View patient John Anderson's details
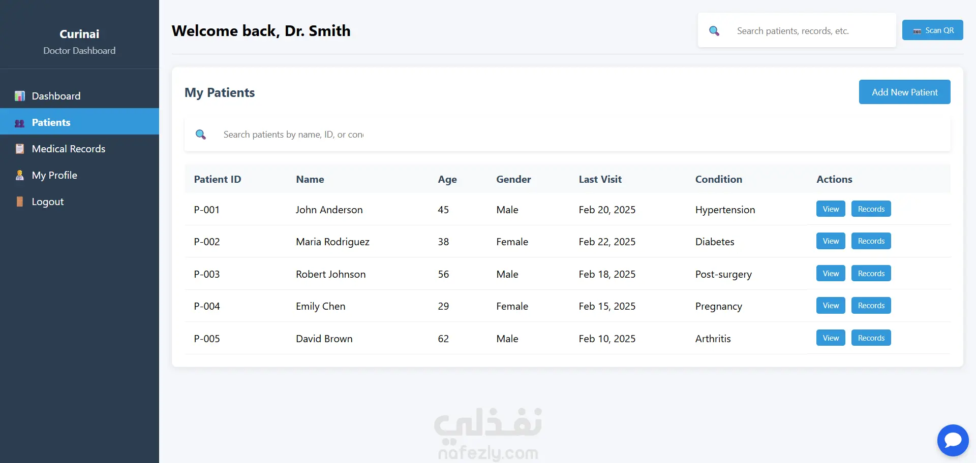The height and width of the screenshot is (463, 976). point(831,209)
